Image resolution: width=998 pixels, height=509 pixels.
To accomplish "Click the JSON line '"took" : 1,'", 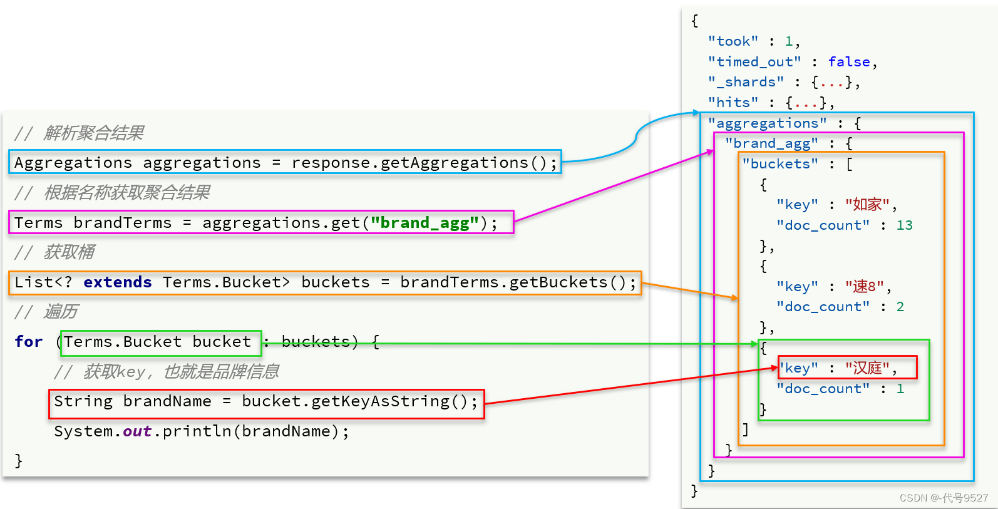I will tap(754, 41).
